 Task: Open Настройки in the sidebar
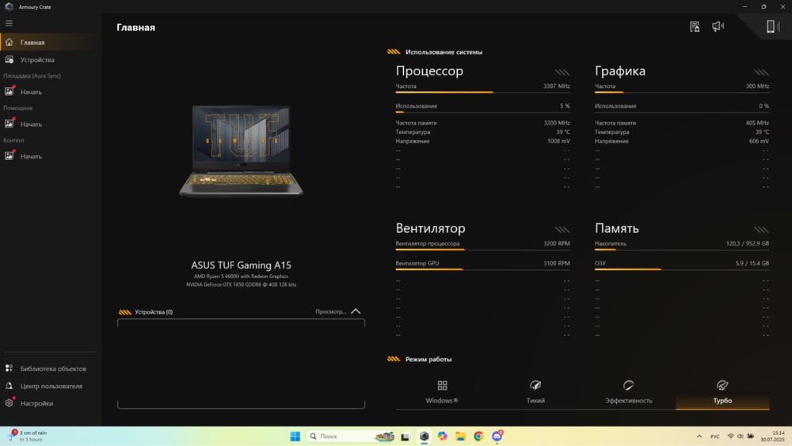pos(49,403)
